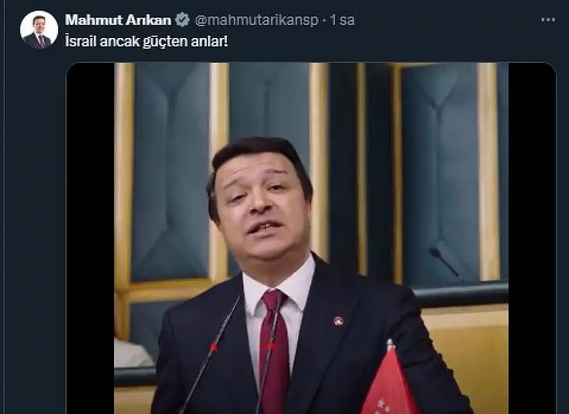Click the display name Mahmut Arıkan

118,20
